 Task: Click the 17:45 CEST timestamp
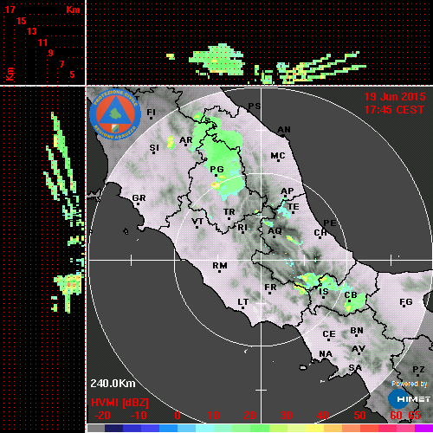tap(394, 110)
